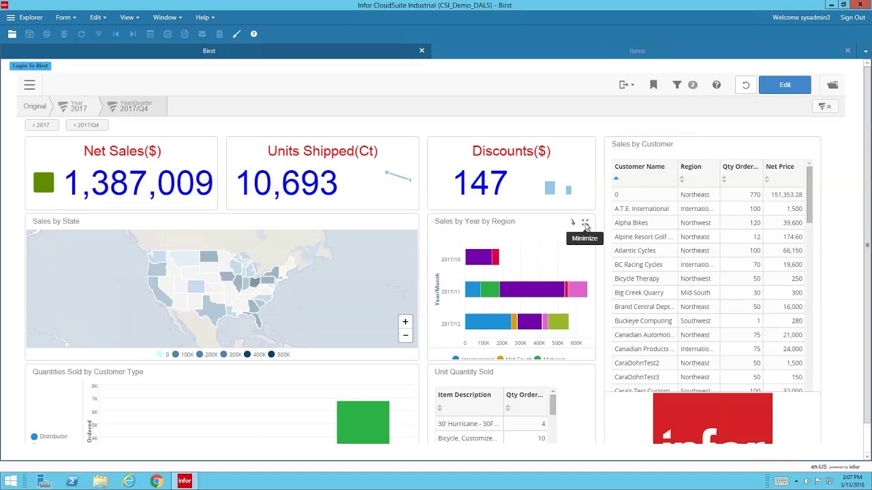Click the Distributor legend dot

pos(34,436)
